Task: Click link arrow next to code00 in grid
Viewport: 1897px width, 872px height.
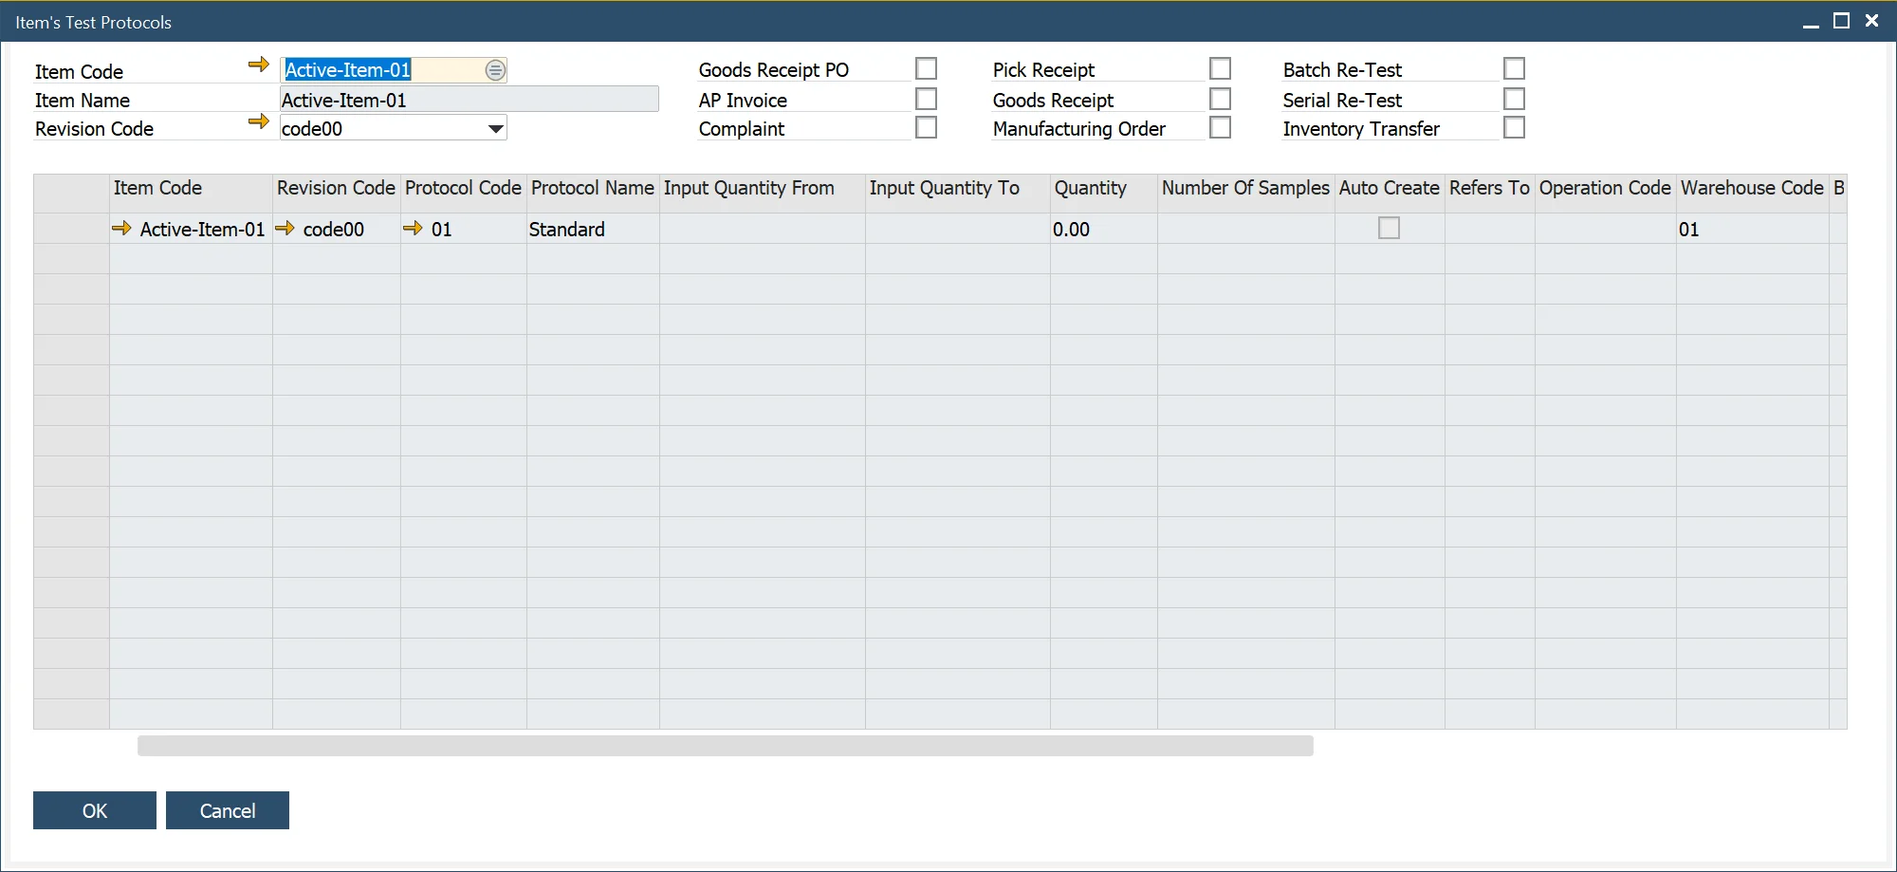Action: (x=285, y=229)
